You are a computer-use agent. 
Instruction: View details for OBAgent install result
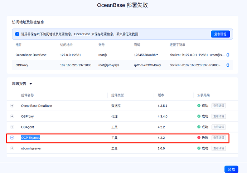219,127
